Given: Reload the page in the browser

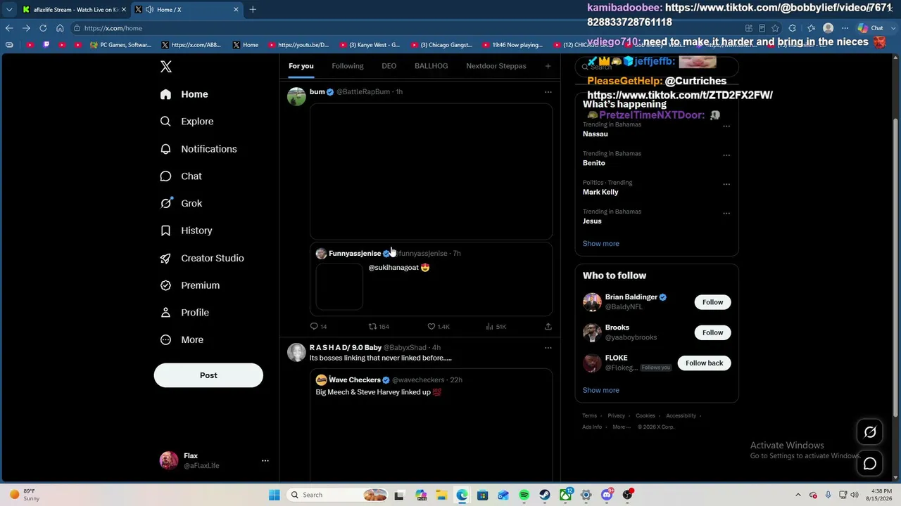Looking at the screenshot, I should point(43,28).
